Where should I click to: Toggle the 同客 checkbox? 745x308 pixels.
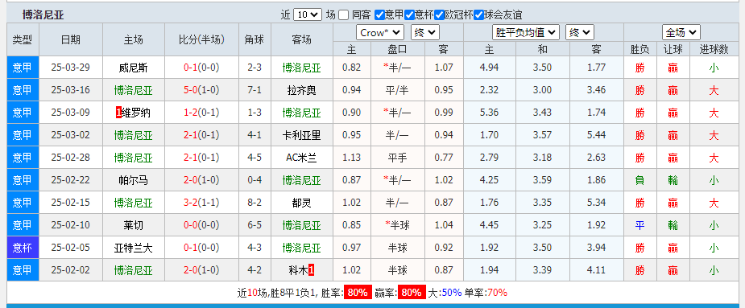click(x=344, y=14)
